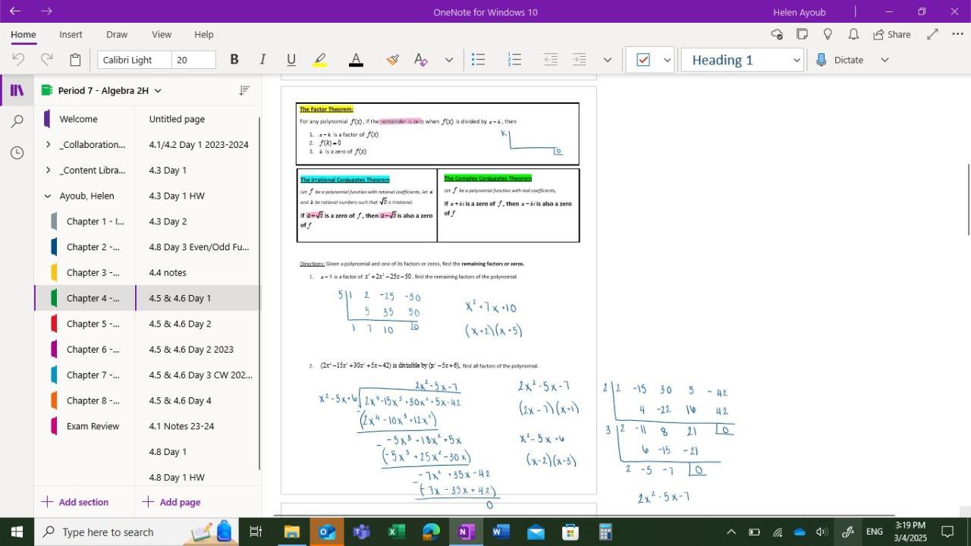The width and height of the screenshot is (971, 546).
Task: Click the Share button
Action: 891,34
